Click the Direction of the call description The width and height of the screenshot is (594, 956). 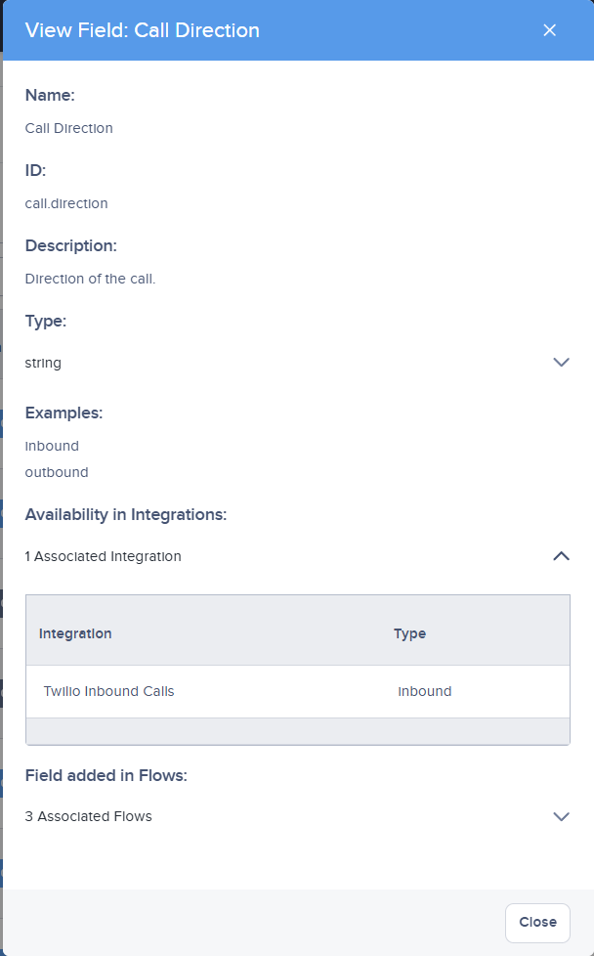click(x=90, y=279)
